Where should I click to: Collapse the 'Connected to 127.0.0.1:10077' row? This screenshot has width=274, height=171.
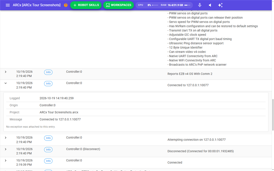6,83
